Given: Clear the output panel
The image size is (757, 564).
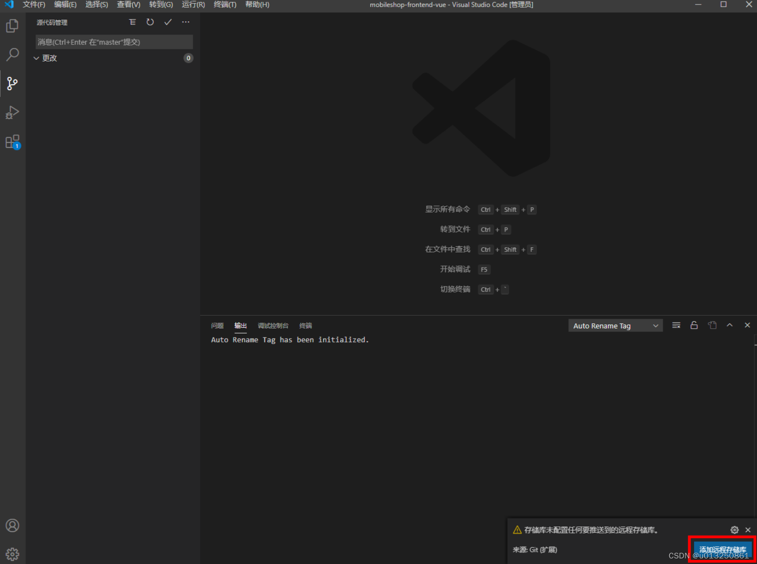Looking at the screenshot, I should pos(676,325).
